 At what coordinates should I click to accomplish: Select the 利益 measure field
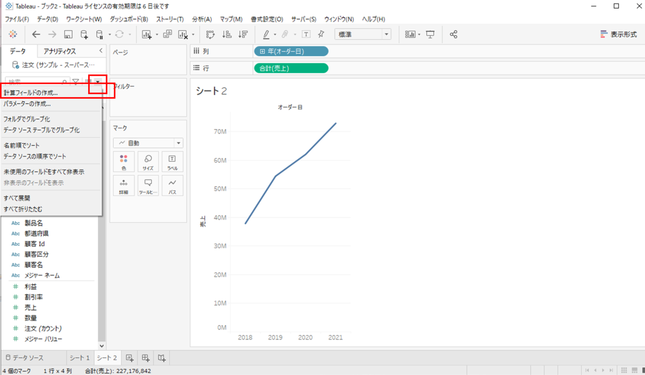coord(30,287)
